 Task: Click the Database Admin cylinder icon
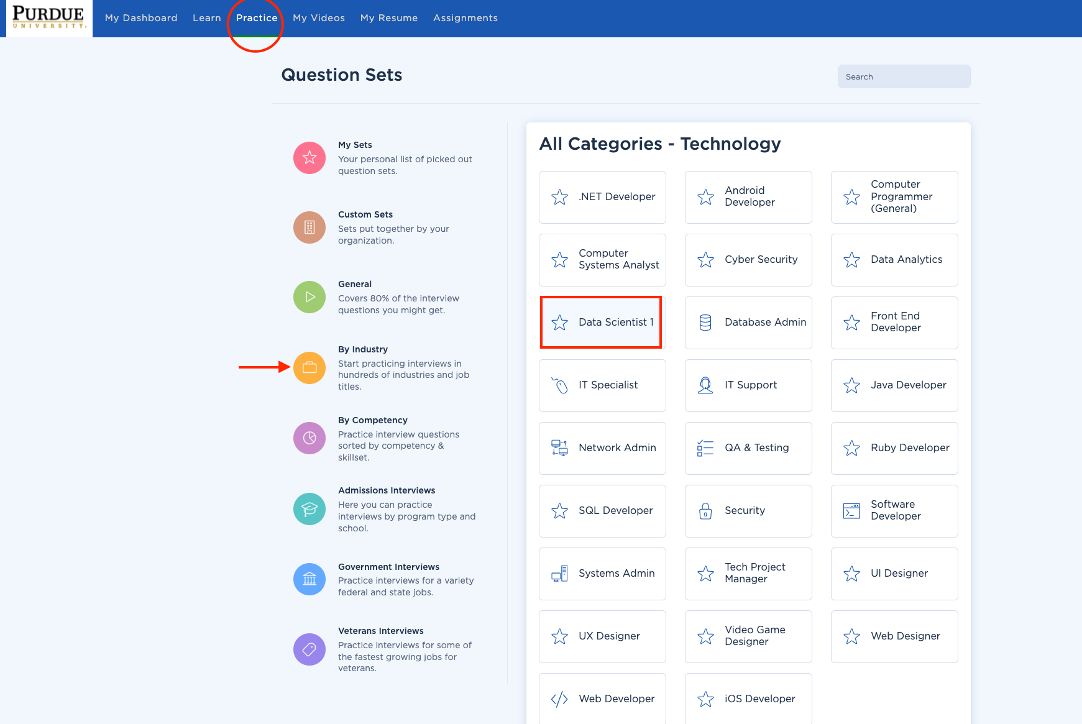(x=705, y=323)
